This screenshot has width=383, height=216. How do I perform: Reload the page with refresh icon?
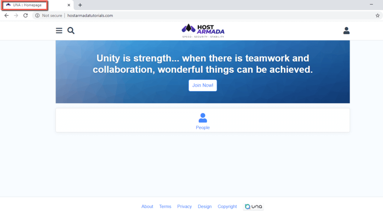(25, 15)
